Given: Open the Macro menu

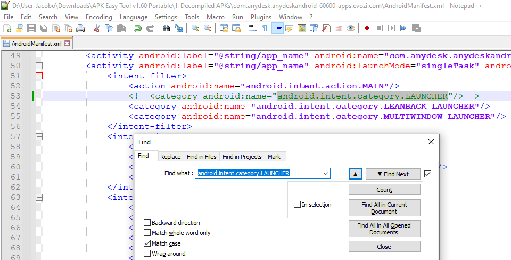Looking at the screenshot, I should tap(216, 17).
